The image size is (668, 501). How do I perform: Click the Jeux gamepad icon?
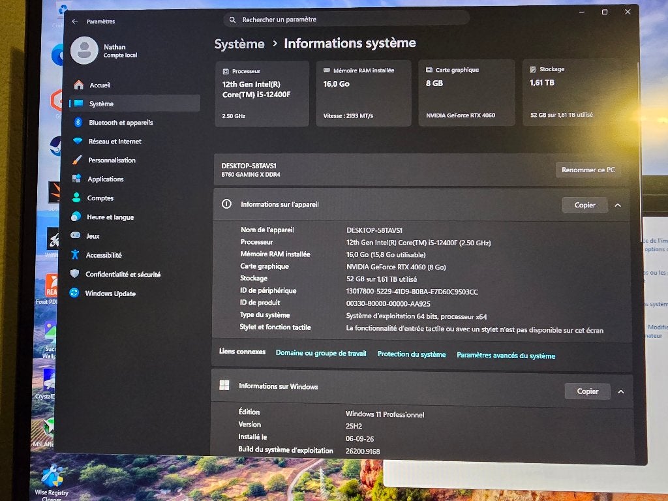point(76,235)
